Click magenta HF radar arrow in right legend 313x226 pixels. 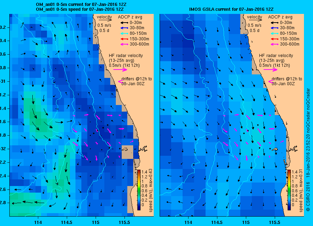coord(271,70)
